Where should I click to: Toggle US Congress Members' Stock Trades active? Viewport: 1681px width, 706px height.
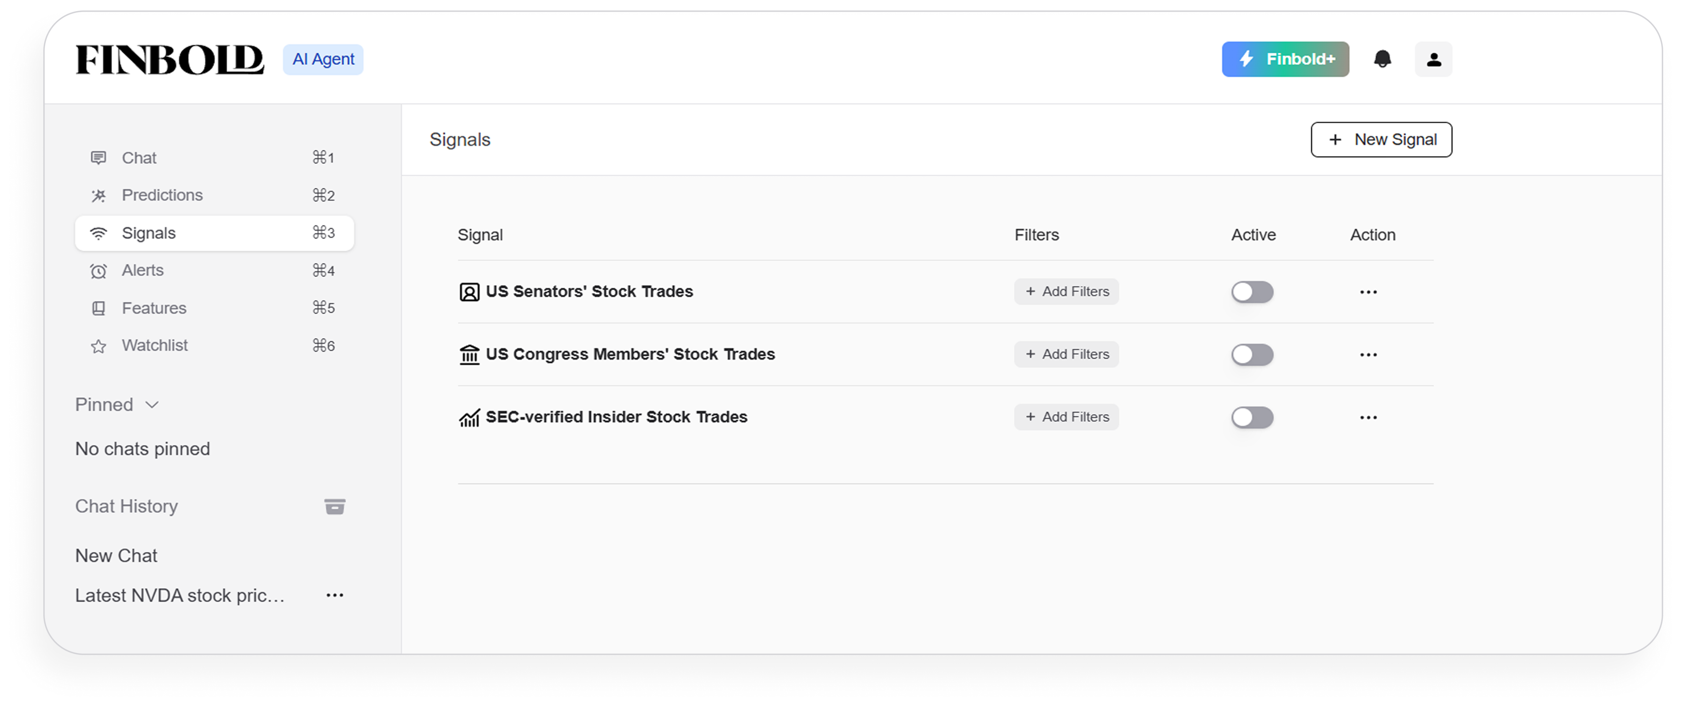pos(1252,354)
